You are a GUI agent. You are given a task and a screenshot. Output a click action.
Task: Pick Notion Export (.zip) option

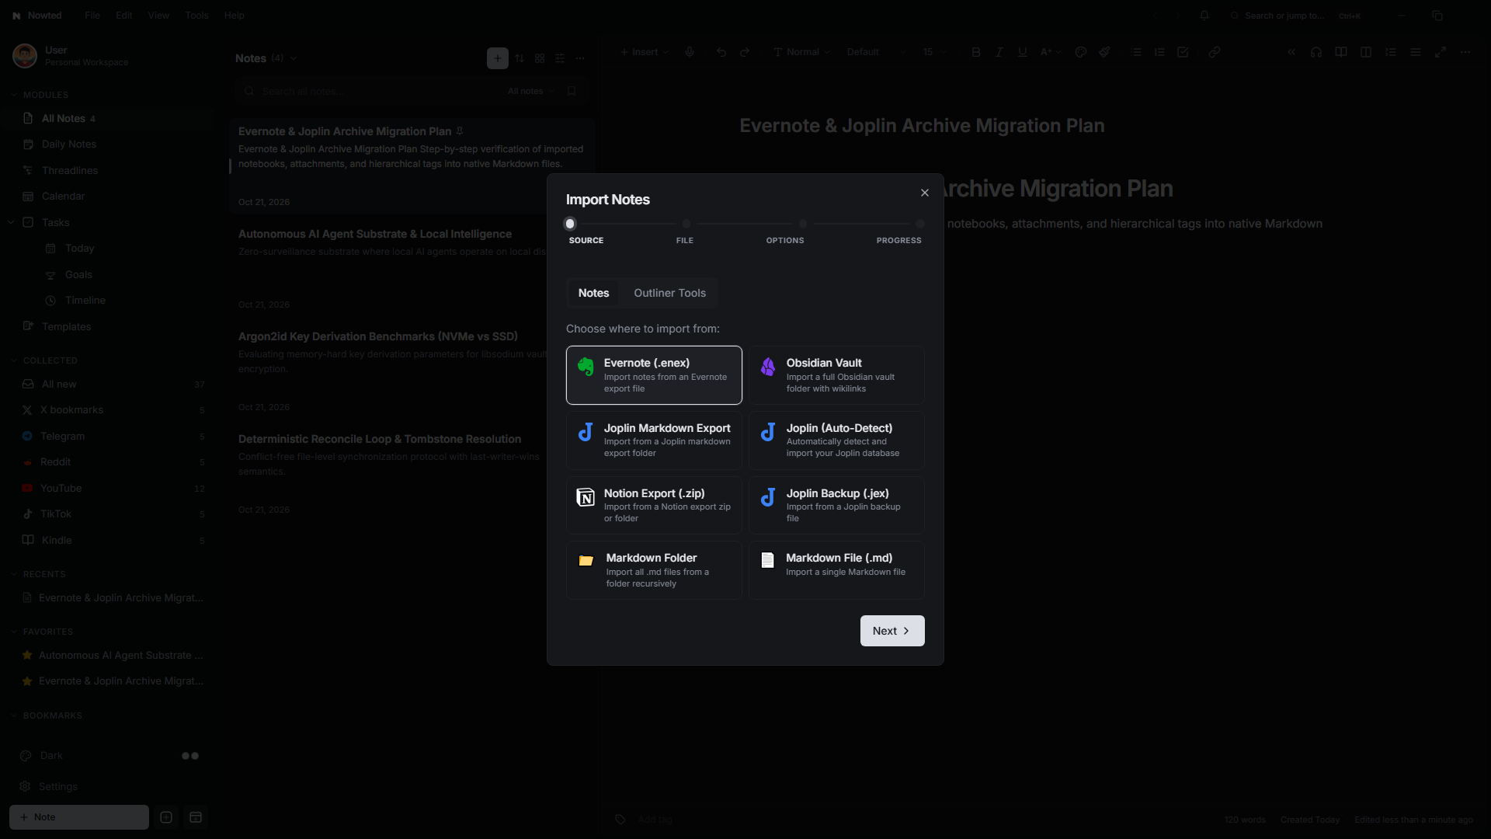coord(654,506)
